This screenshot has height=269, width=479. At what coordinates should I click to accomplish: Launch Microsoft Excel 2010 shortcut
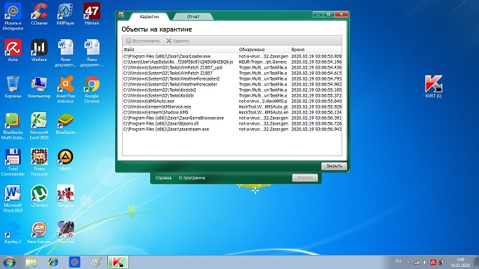(x=39, y=126)
